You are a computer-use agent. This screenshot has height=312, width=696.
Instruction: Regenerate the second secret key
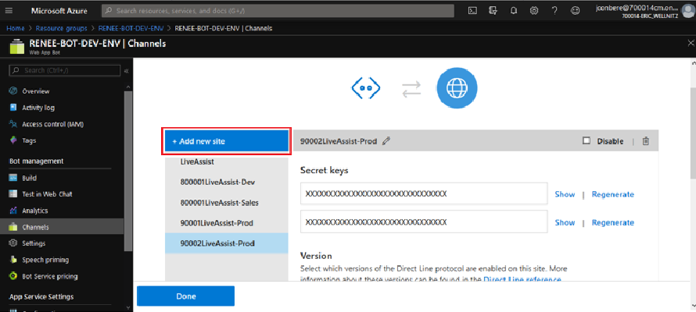point(612,222)
